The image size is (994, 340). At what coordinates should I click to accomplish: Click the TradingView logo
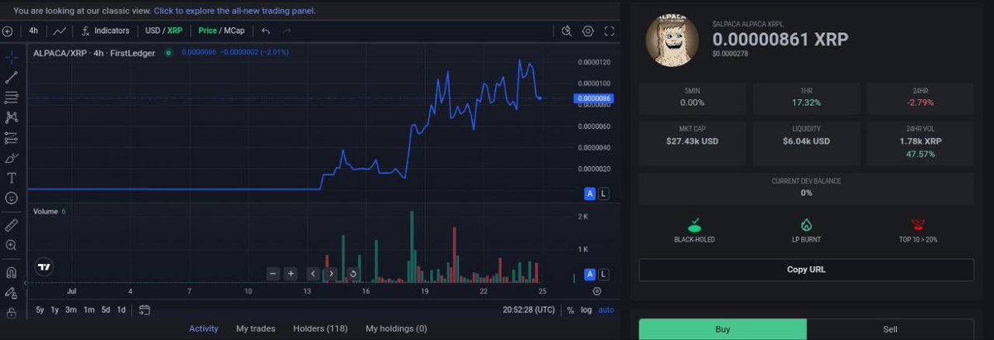pyautogui.click(x=45, y=268)
